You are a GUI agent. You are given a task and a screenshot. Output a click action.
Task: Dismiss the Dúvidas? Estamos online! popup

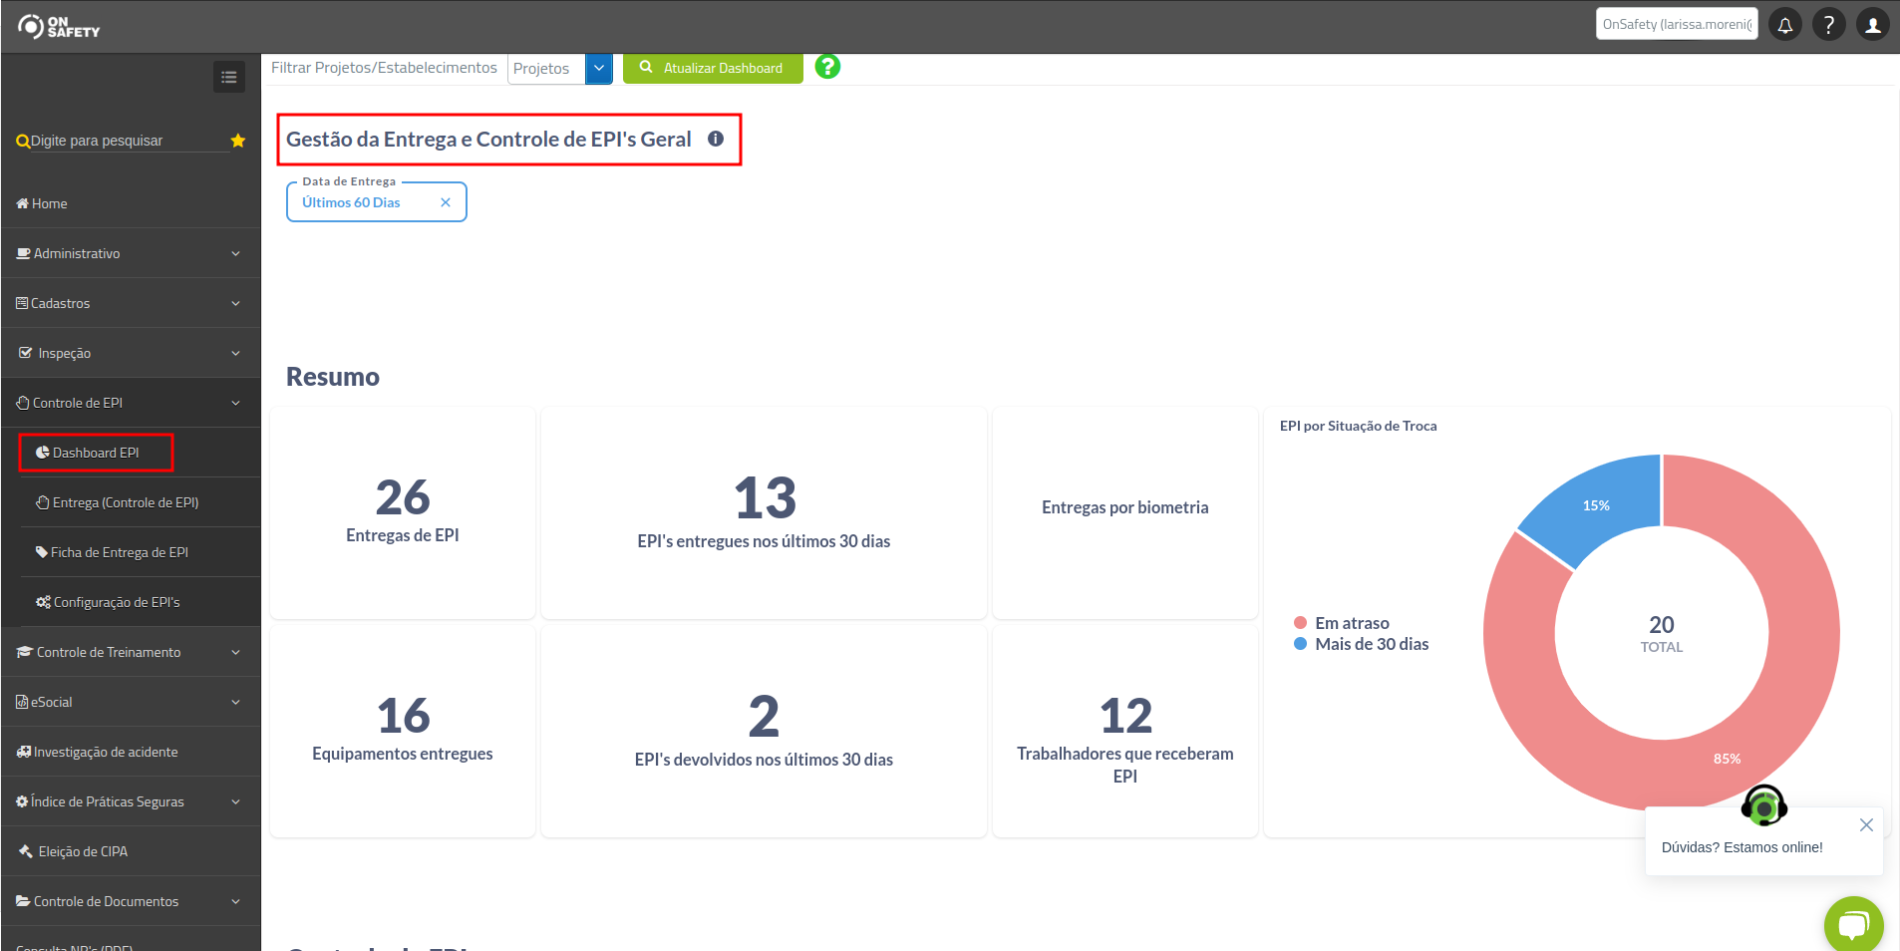[x=1866, y=825]
